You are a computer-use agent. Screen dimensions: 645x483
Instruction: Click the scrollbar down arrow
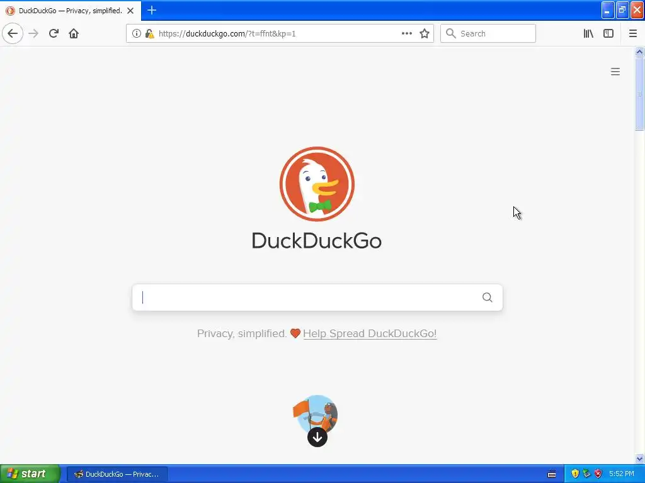point(639,458)
